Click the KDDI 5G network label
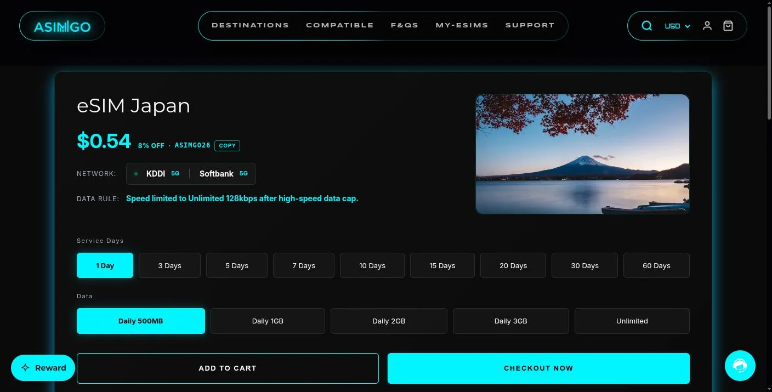 (163, 174)
